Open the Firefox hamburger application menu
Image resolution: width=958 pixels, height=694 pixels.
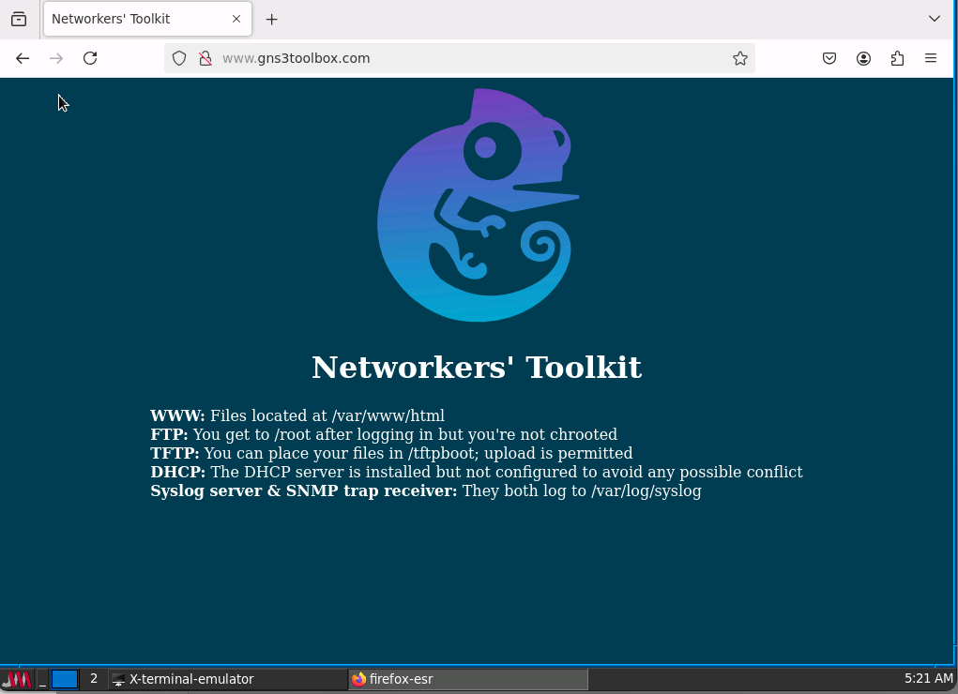(931, 58)
